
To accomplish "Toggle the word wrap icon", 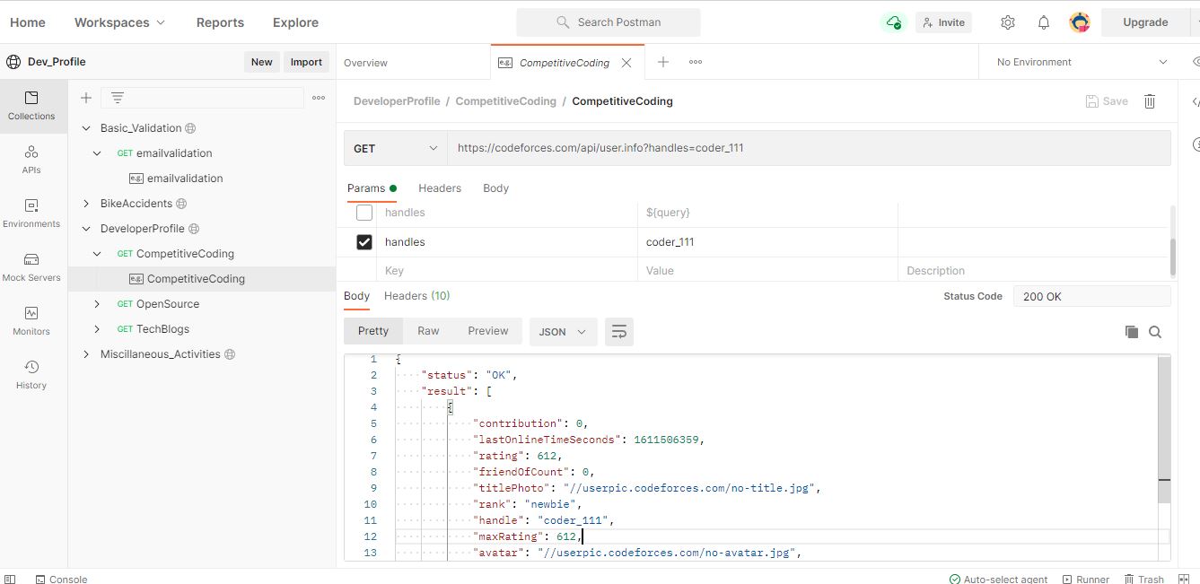I will [619, 332].
